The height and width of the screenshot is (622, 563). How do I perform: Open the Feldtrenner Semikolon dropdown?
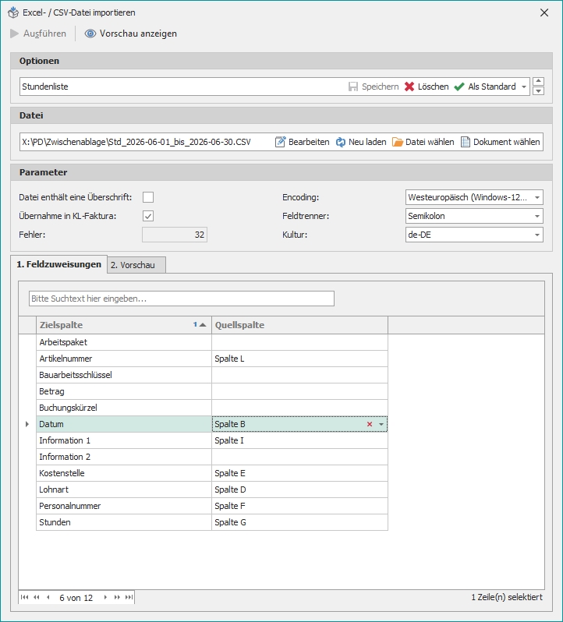point(536,216)
